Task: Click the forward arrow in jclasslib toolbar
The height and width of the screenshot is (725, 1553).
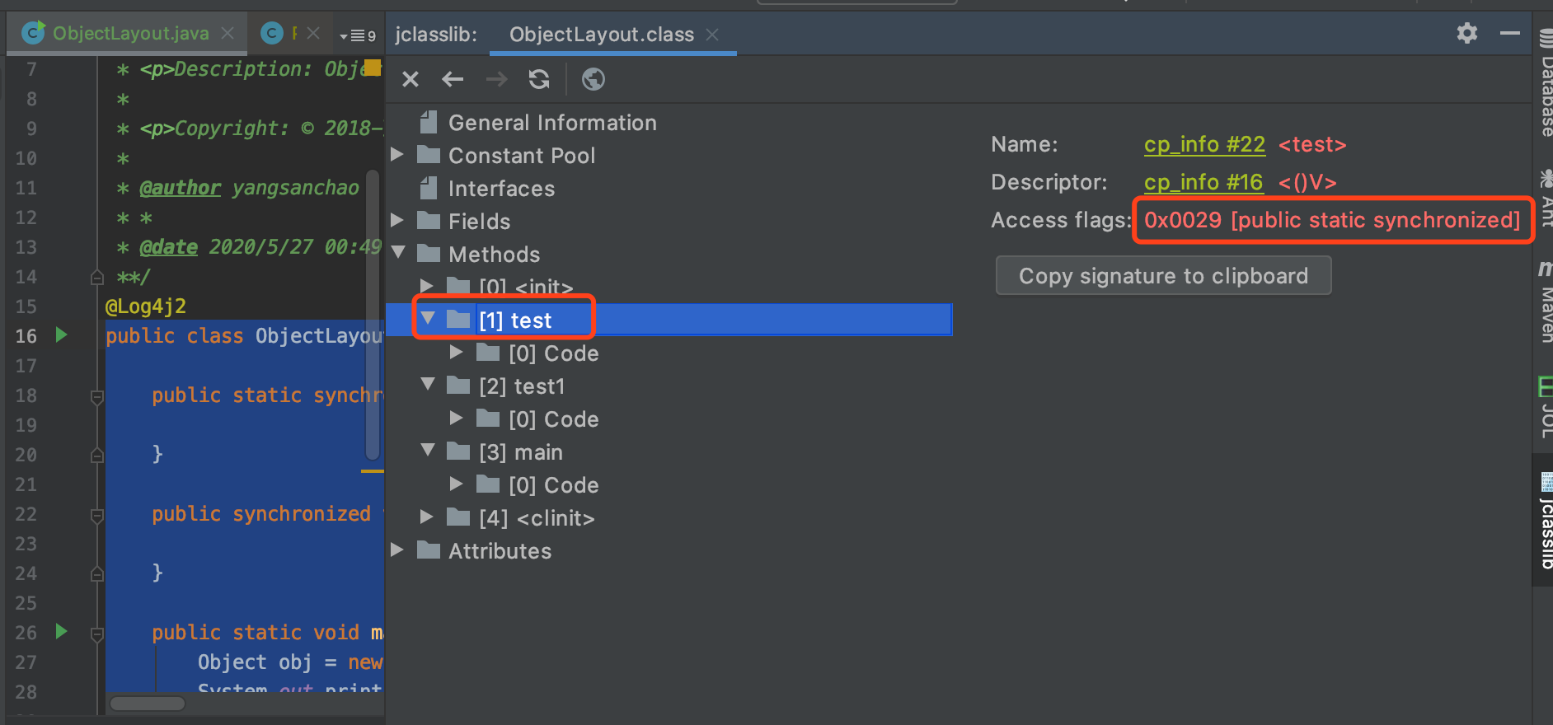Action: click(496, 79)
